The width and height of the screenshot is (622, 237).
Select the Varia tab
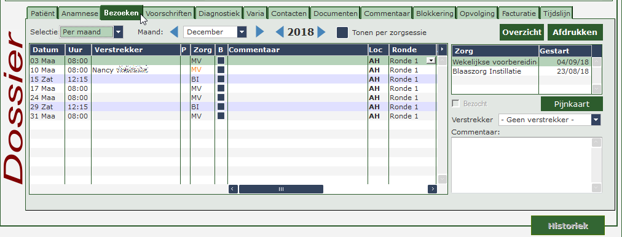click(255, 14)
